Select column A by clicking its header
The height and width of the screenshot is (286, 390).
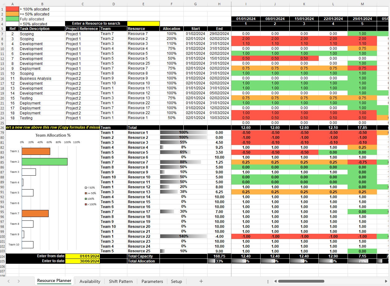click(12, 4)
